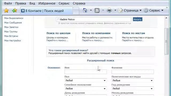
Task: Click the Что такое расширенный поиск? heading
Action: coord(68,50)
